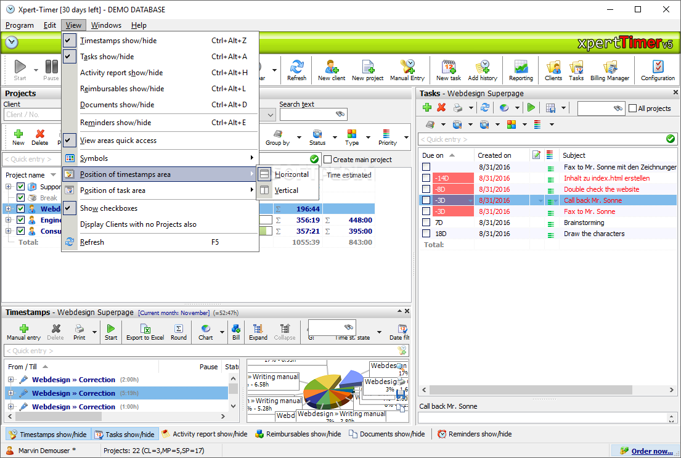Open the Clients list
681x458 pixels.
[553, 70]
